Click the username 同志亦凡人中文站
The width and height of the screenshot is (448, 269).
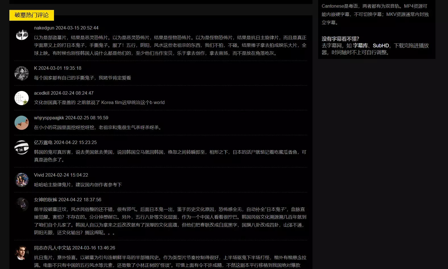(52, 248)
